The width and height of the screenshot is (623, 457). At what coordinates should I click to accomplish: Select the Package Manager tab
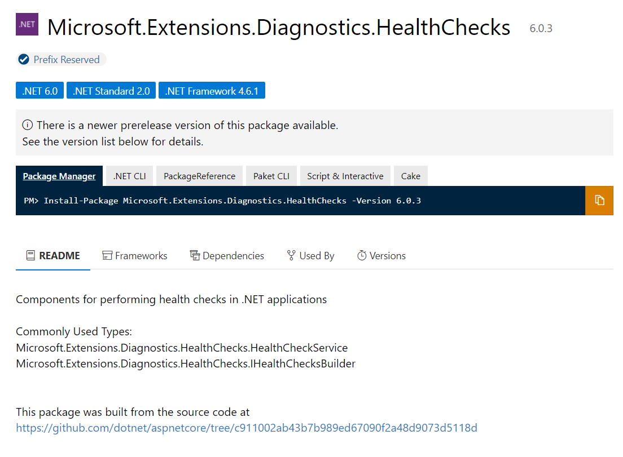click(x=59, y=176)
